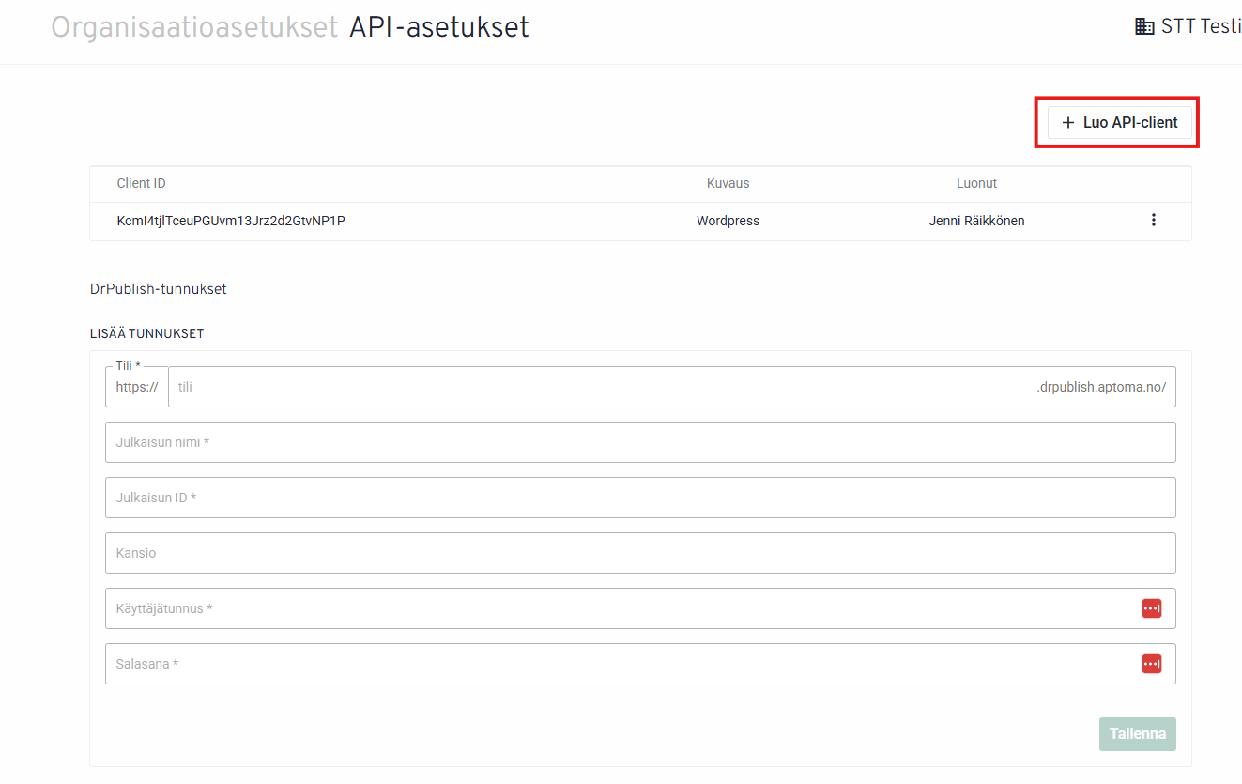The width and height of the screenshot is (1242, 784).
Task: Click inside the Salasana password field
Action: click(620, 664)
